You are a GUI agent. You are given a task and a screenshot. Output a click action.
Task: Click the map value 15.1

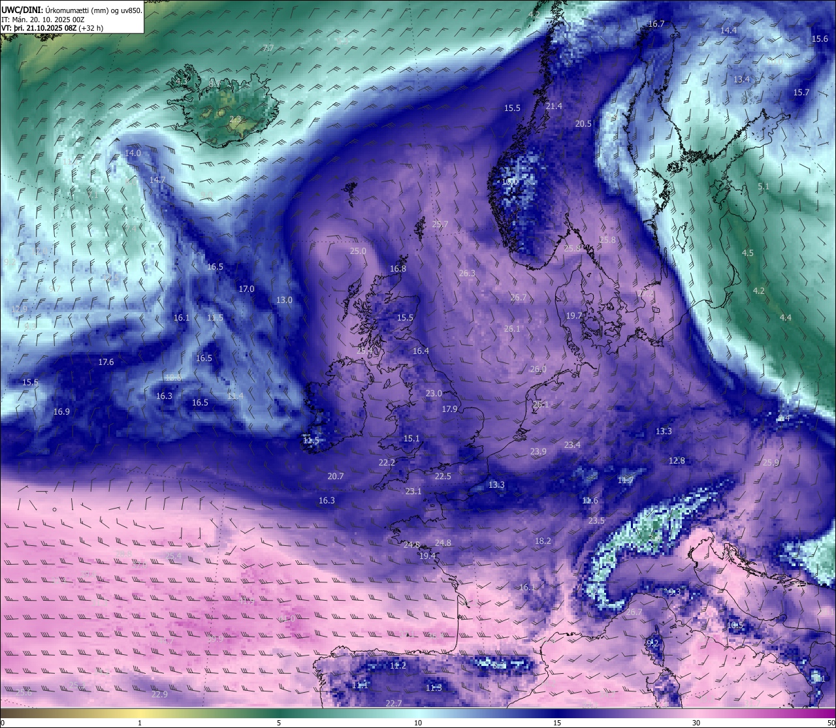[411, 439]
